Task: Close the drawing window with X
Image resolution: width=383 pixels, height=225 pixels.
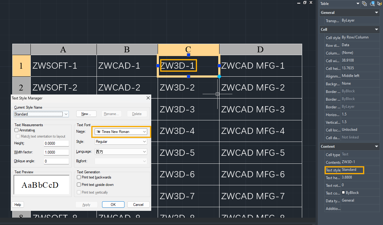Action: [x=311, y=2]
